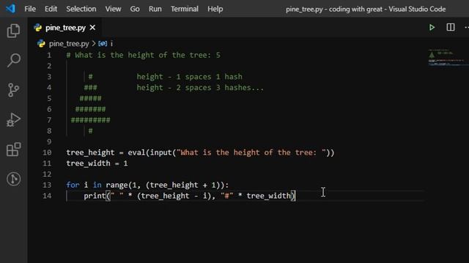Click the VS Code logo icon

(10, 9)
